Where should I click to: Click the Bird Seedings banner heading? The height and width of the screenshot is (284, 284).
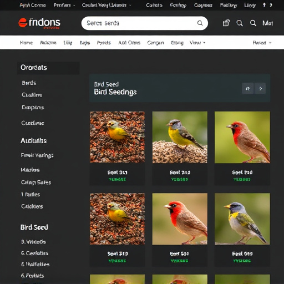pos(115,92)
